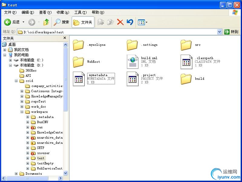242x182 pixels.
Task: Open the Views dropdown arrow
Action: coord(146,22)
